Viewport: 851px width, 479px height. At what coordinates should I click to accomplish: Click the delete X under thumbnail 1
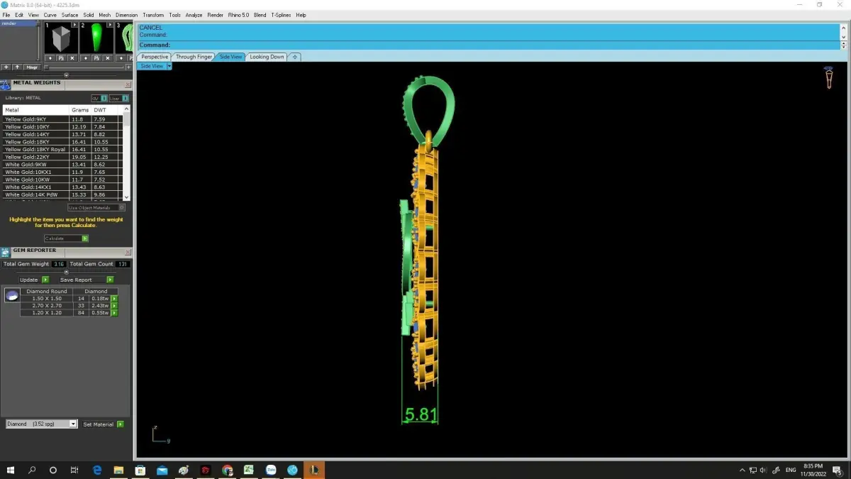pos(72,58)
